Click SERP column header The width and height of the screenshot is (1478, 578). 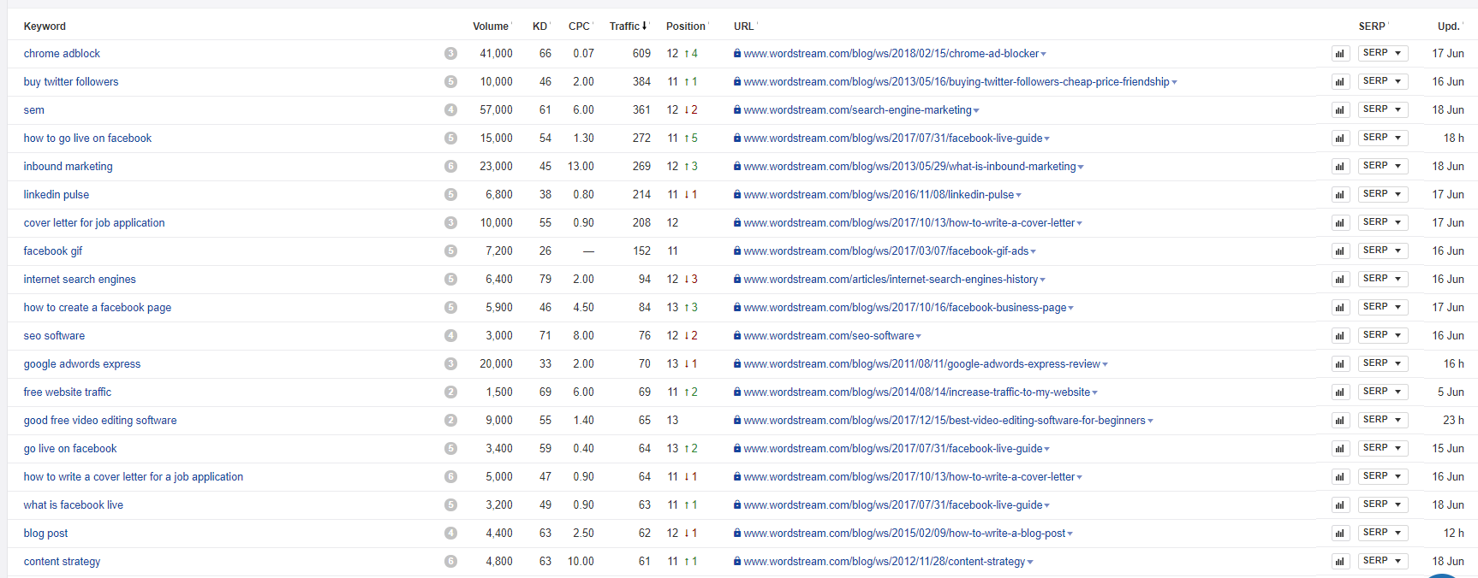[1373, 27]
